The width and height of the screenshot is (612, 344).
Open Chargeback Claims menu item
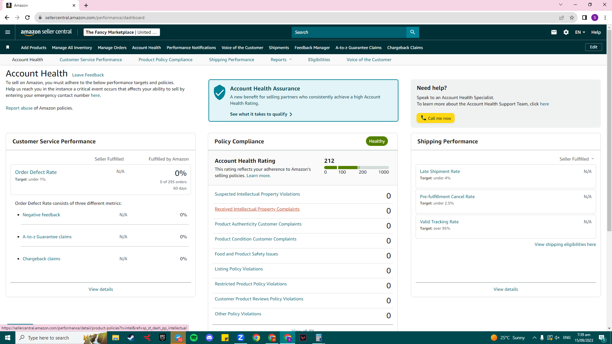[405, 47]
